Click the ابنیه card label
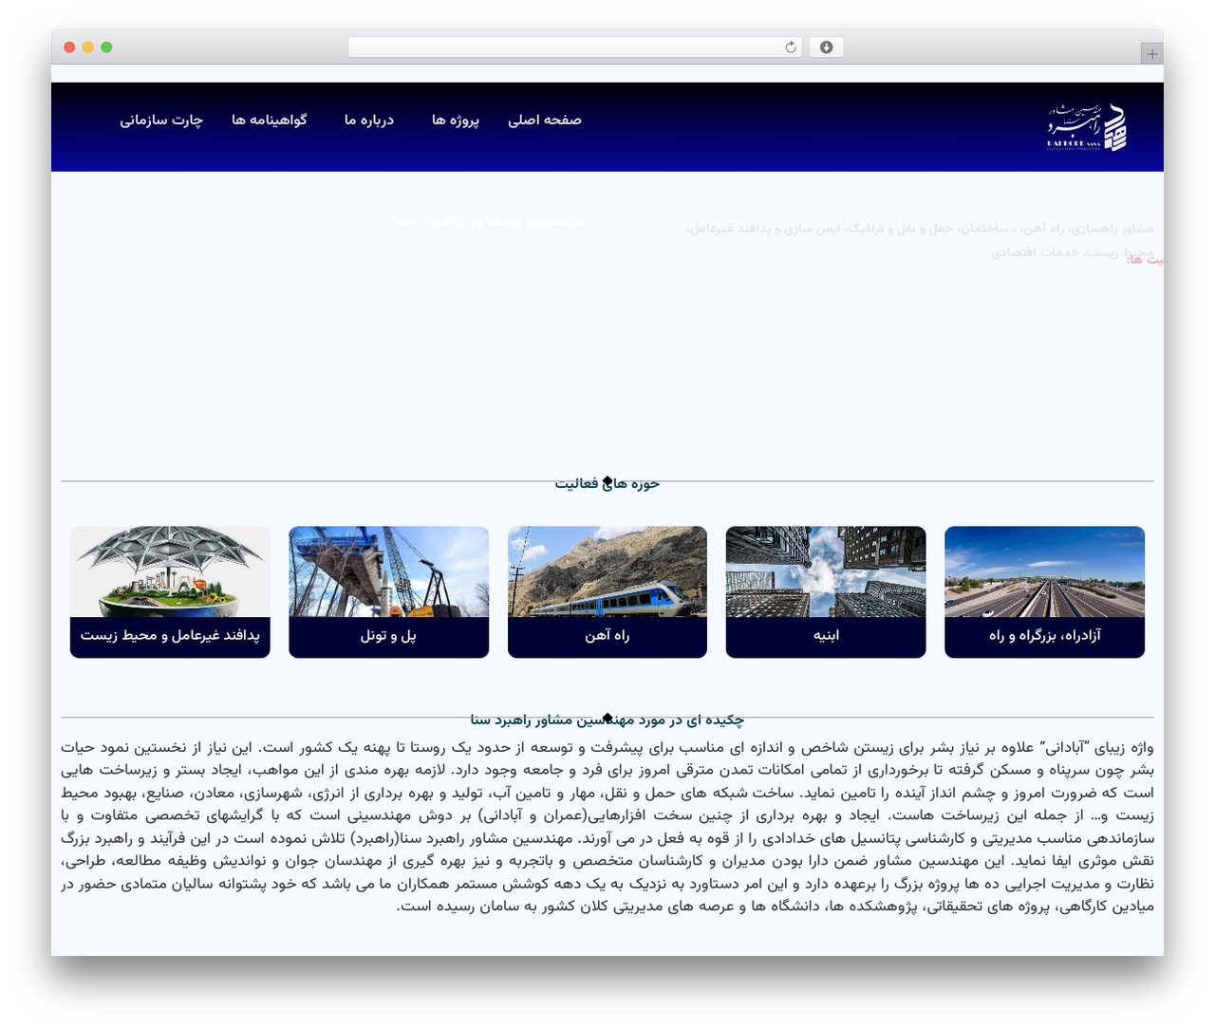Viewport: 1215px width, 1029px height. (826, 636)
